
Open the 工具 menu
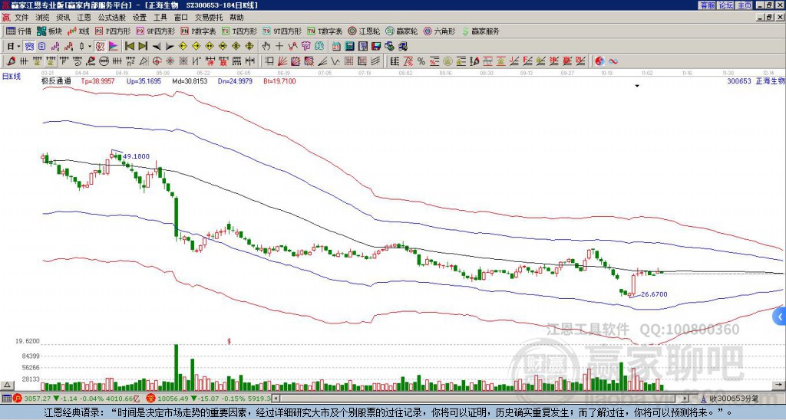click(x=160, y=18)
